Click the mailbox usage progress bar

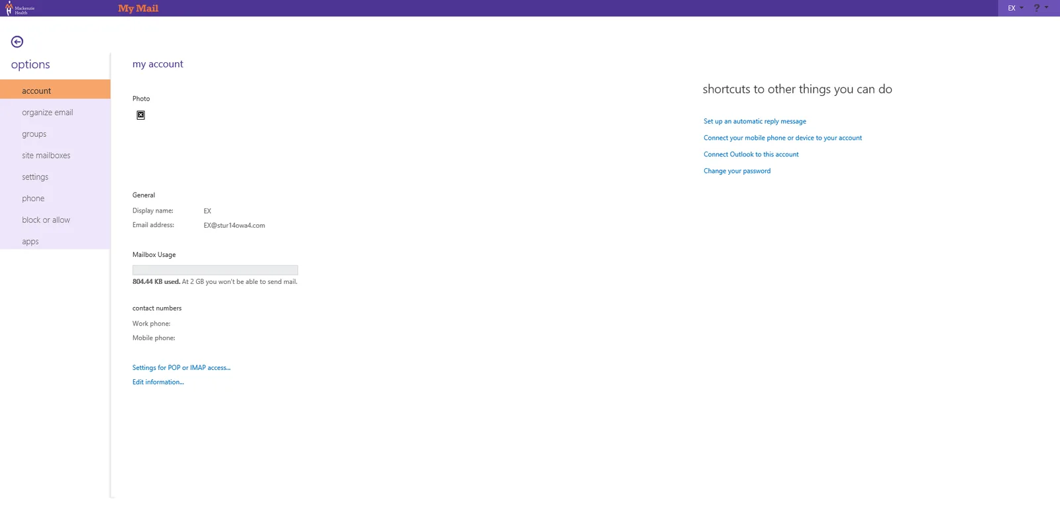215,270
